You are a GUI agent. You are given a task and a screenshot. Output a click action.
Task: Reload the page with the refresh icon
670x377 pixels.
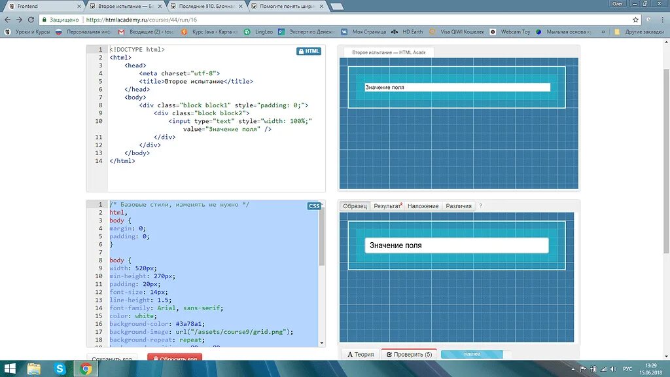point(31,20)
